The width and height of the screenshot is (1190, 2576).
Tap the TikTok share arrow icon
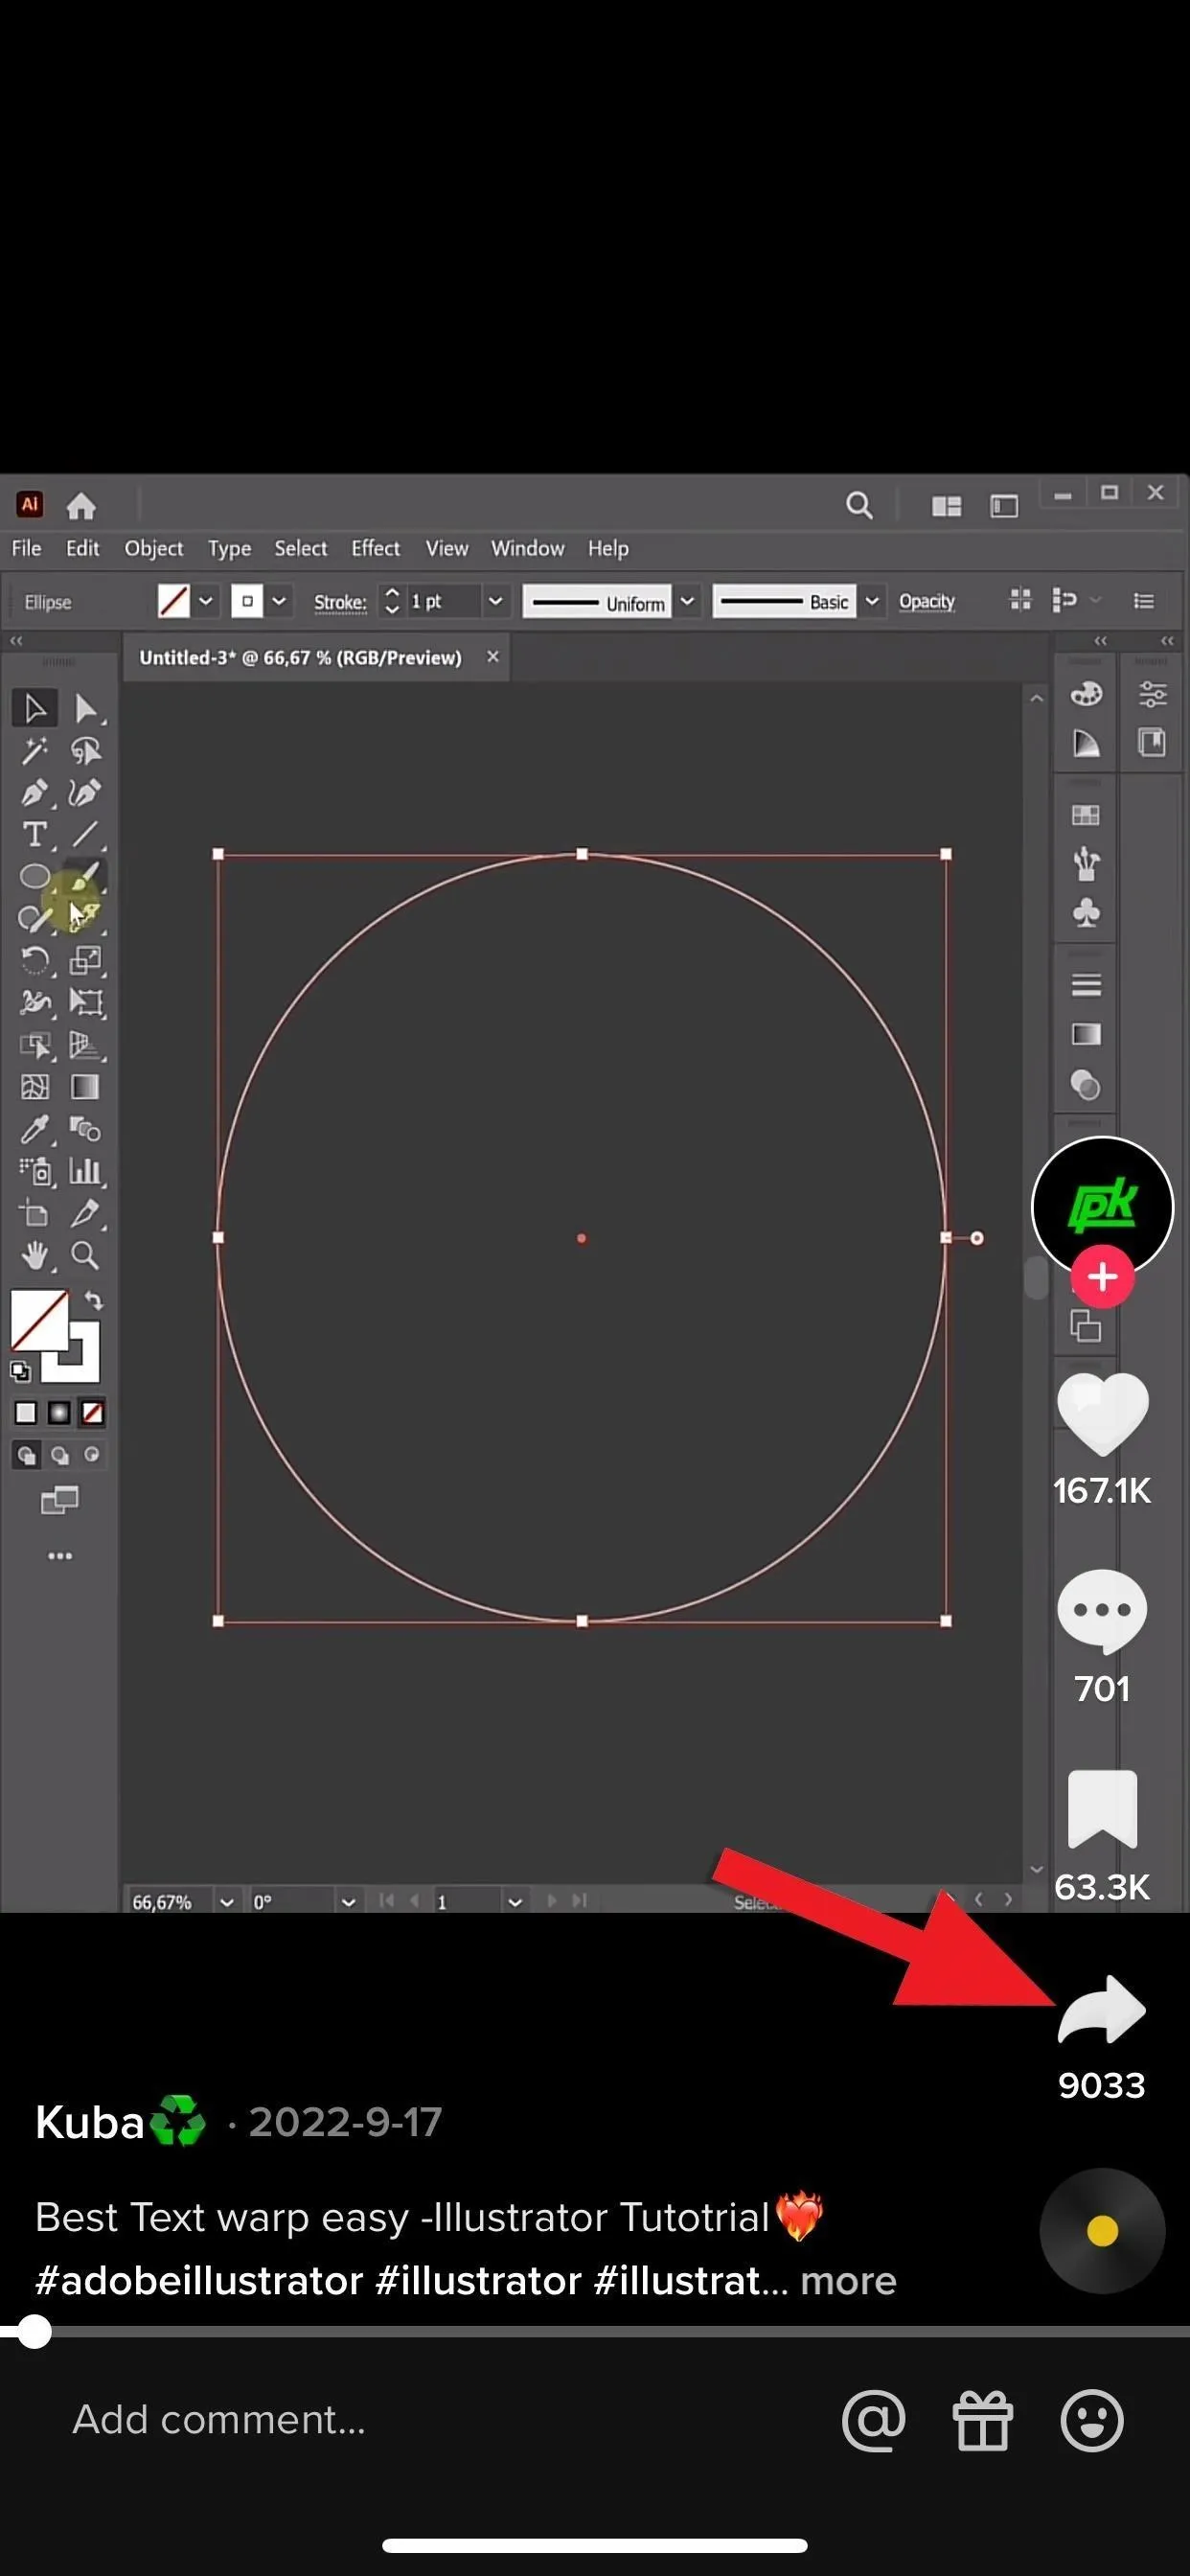click(x=1101, y=2008)
